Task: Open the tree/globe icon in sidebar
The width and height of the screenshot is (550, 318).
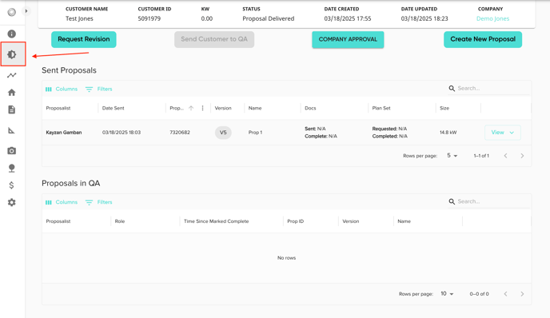Action: (x=11, y=169)
